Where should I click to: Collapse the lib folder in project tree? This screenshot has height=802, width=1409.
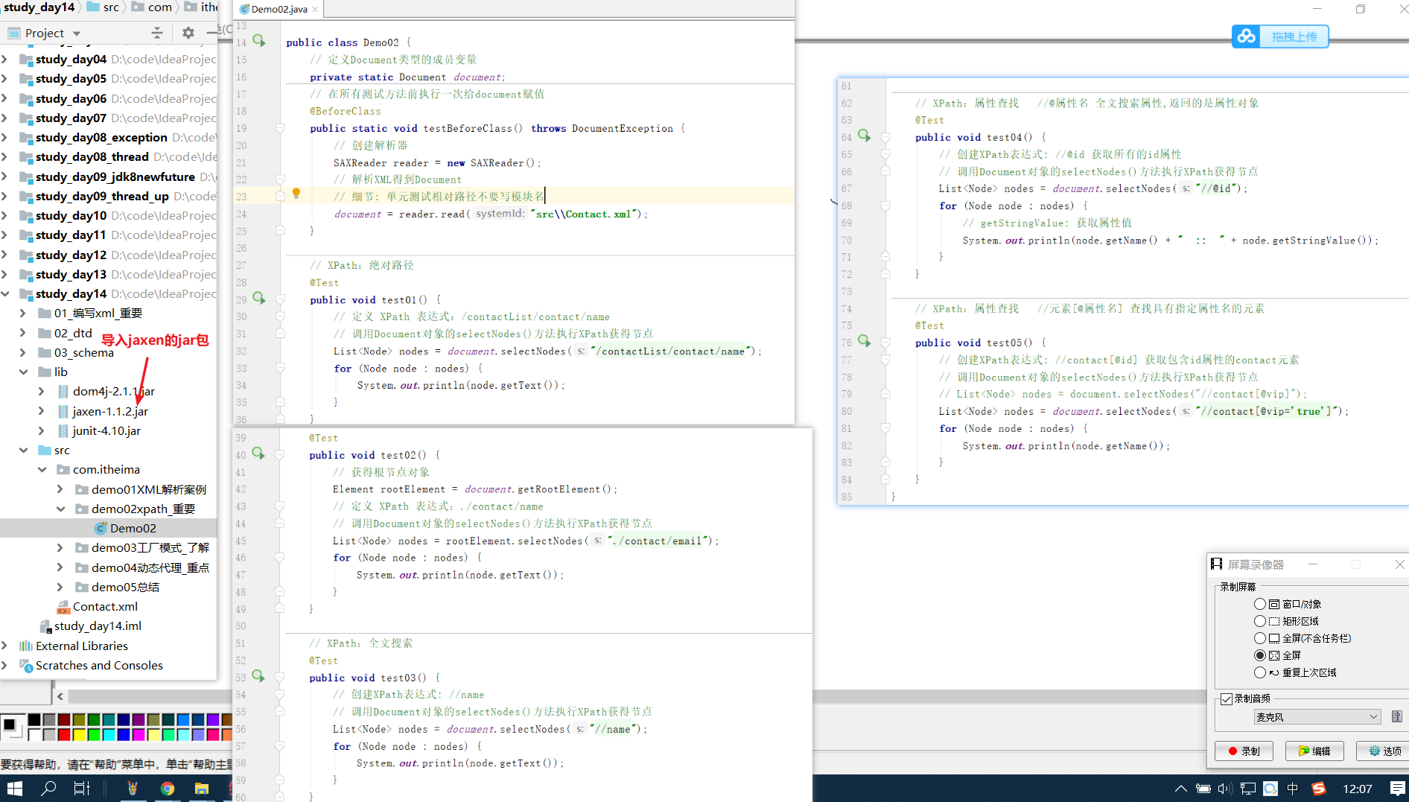pos(24,372)
